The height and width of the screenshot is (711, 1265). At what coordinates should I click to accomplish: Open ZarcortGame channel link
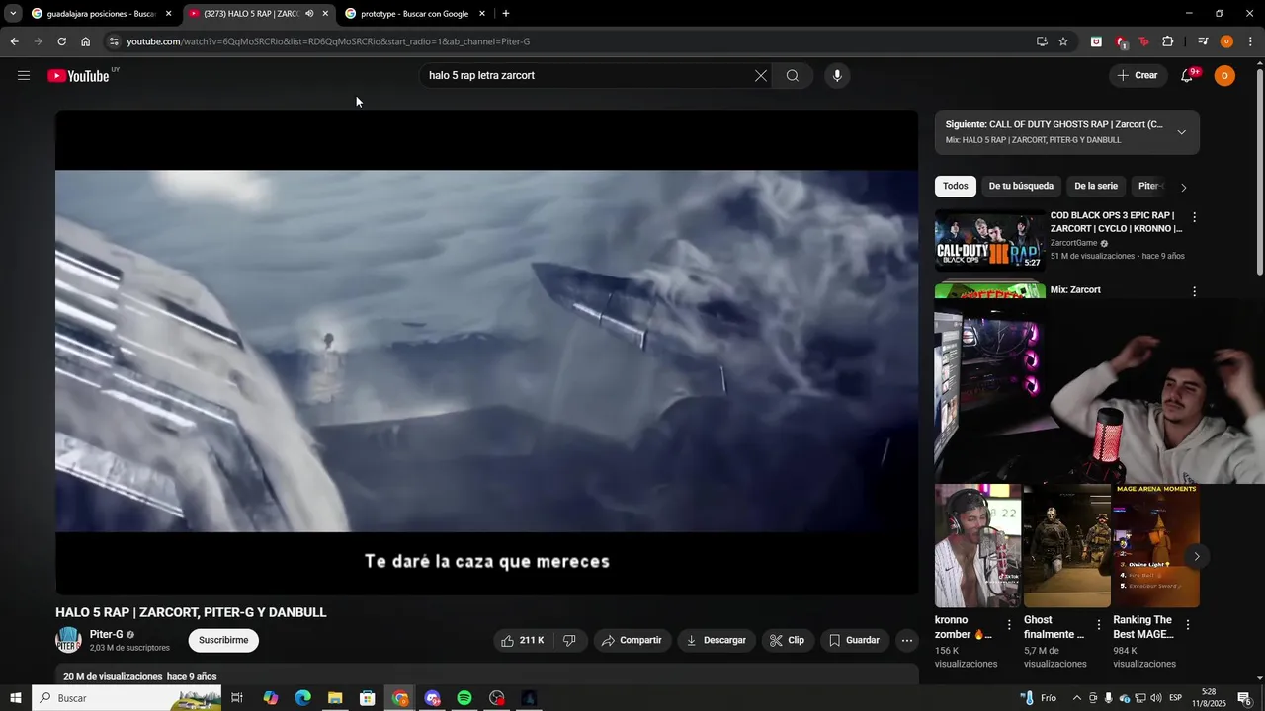pos(1073,243)
